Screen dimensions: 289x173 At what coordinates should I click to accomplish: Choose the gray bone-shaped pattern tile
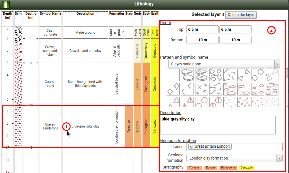coord(272,75)
